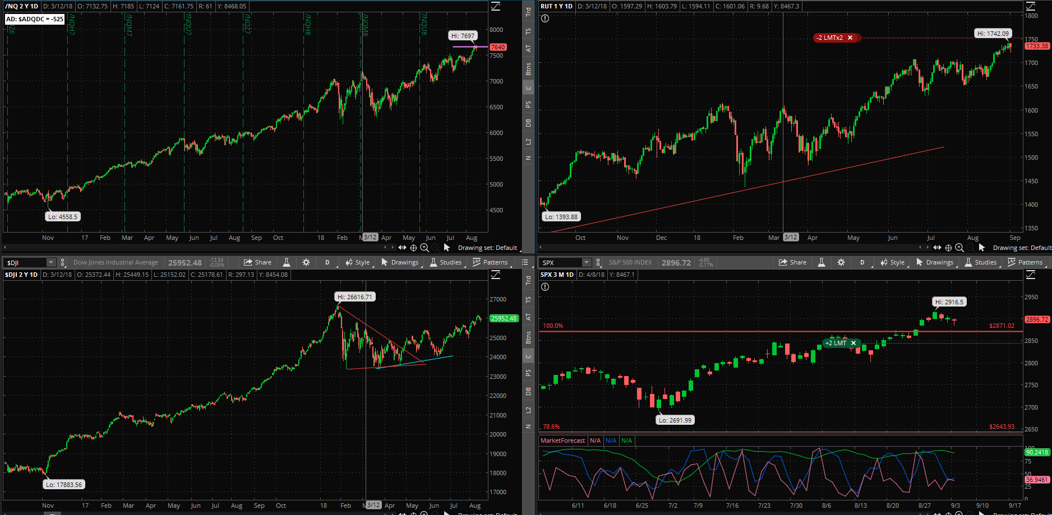Open Edit Studies flask icon in the SPX toolbar

822,262
